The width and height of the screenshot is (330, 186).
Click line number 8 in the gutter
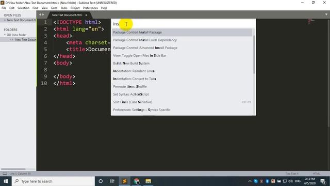point(45,70)
